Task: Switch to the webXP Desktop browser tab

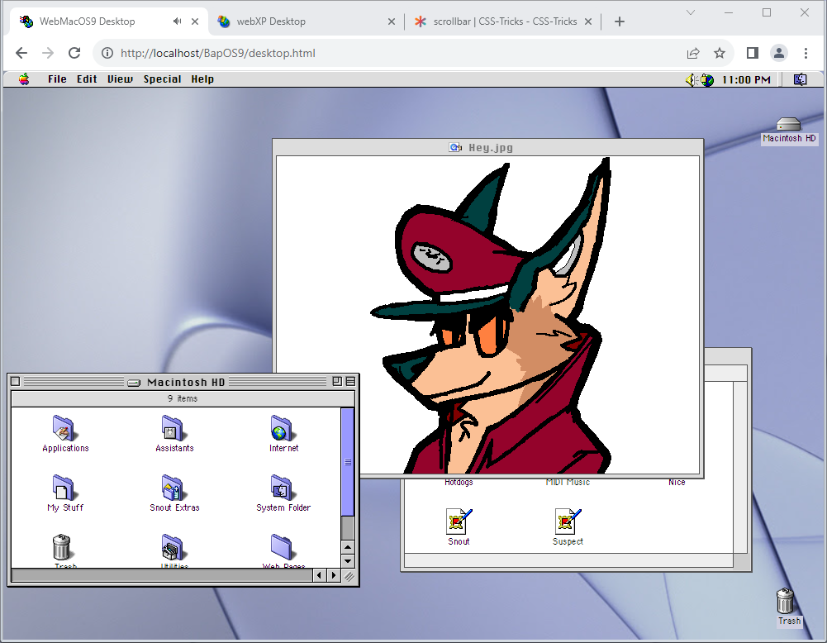Action: point(307,21)
